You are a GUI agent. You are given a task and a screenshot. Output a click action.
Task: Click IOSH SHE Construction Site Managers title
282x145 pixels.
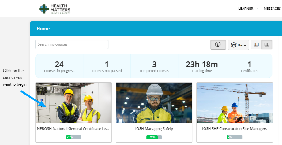(x=235, y=129)
